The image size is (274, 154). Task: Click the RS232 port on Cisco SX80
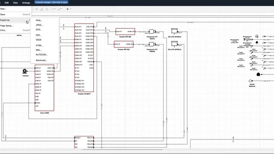(38, 103)
